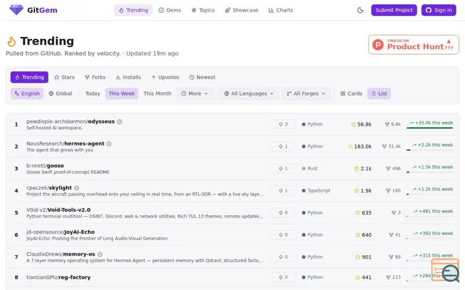Open the Gems nav item
This screenshot has width=465, height=290.
[170, 10]
